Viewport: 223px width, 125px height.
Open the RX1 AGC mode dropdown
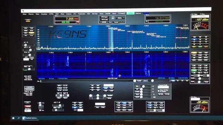coord(26,59)
